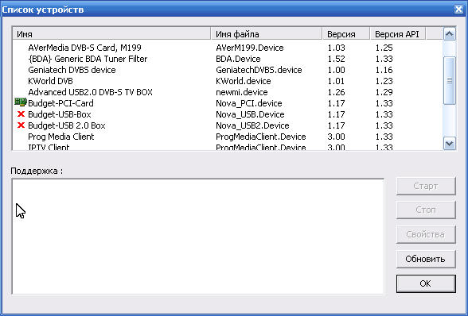Click version 1.52 of BDA row
The image size is (468, 316).
click(x=337, y=59)
